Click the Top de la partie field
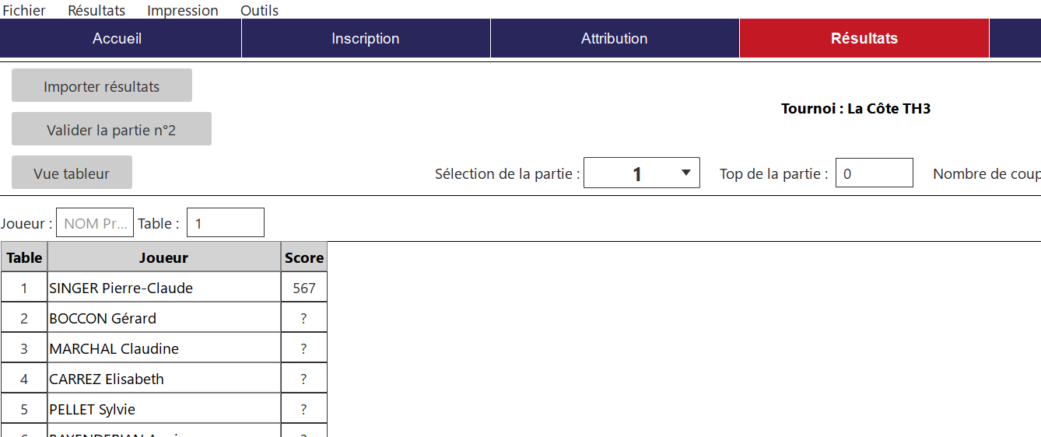1041x437 pixels. tap(874, 173)
